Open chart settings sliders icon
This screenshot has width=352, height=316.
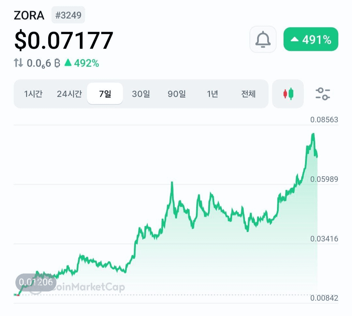(323, 94)
